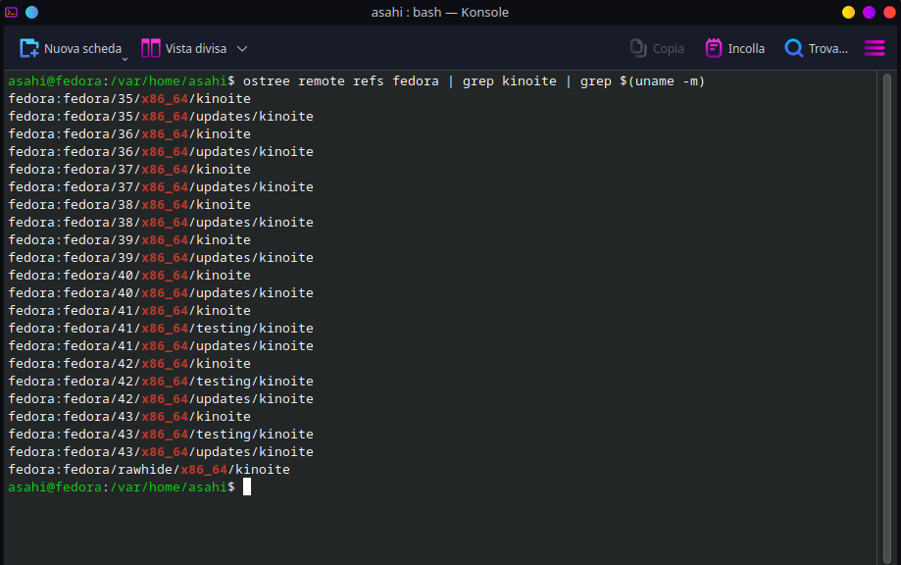The image size is (901, 565).
Task: Click the blue pin circle in title bar
Action: point(31,12)
